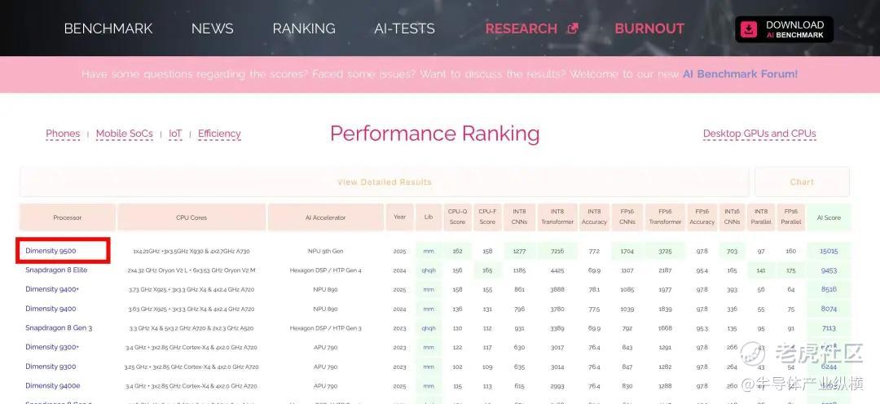Open the IoT ranking
Screen dimensions: 880x404
pos(175,134)
